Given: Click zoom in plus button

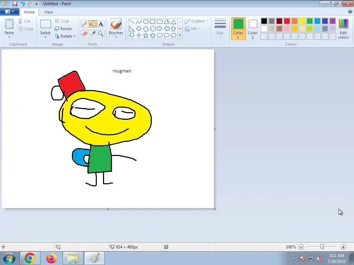Looking at the screenshot, I should coord(343,247).
